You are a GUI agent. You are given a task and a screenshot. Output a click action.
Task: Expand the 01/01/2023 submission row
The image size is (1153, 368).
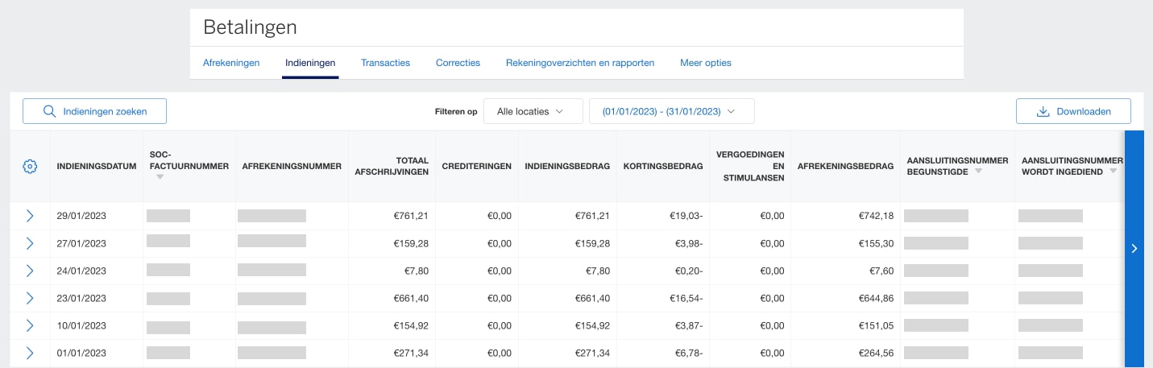pyautogui.click(x=30, y=353)
